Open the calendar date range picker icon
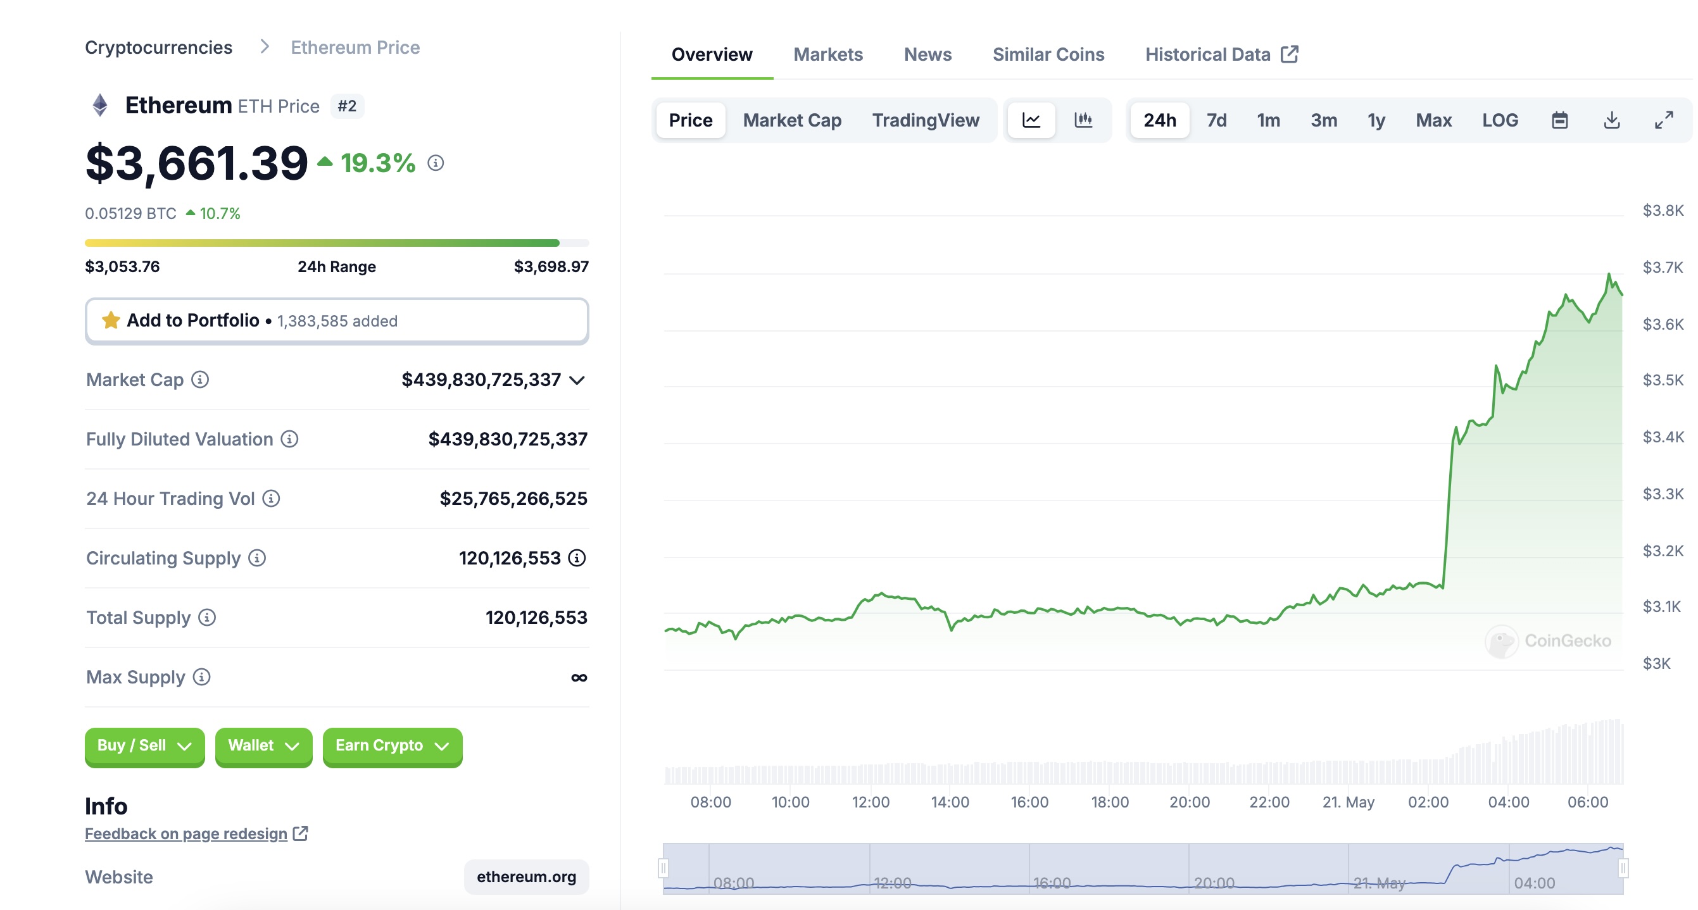 1559,120
